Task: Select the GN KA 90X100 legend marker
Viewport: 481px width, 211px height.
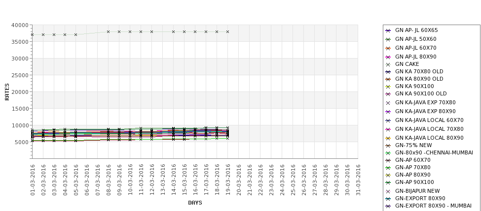Action: click(388, 87)
